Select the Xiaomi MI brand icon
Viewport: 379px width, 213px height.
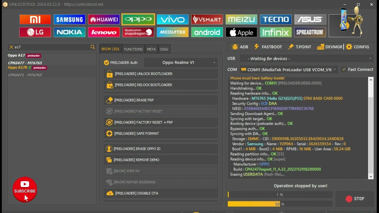click(35, 20)
